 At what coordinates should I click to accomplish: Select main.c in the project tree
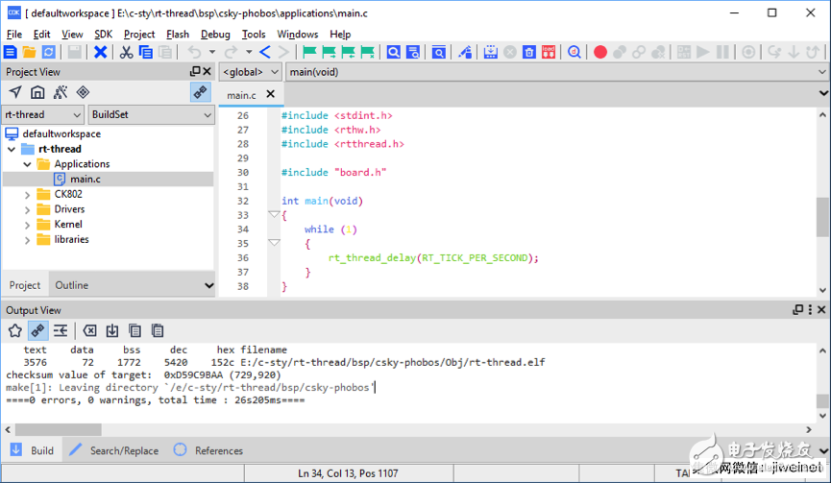click(85, 179)
